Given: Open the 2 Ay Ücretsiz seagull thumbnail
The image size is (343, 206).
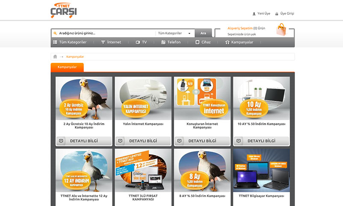Looking at the screenshot, I should (84, 98).
